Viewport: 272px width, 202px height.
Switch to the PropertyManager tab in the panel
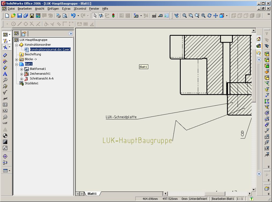point(24,34)
